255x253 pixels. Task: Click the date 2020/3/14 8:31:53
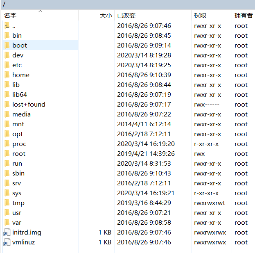[144, 163]
